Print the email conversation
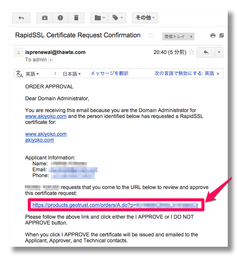 (213, 36)
